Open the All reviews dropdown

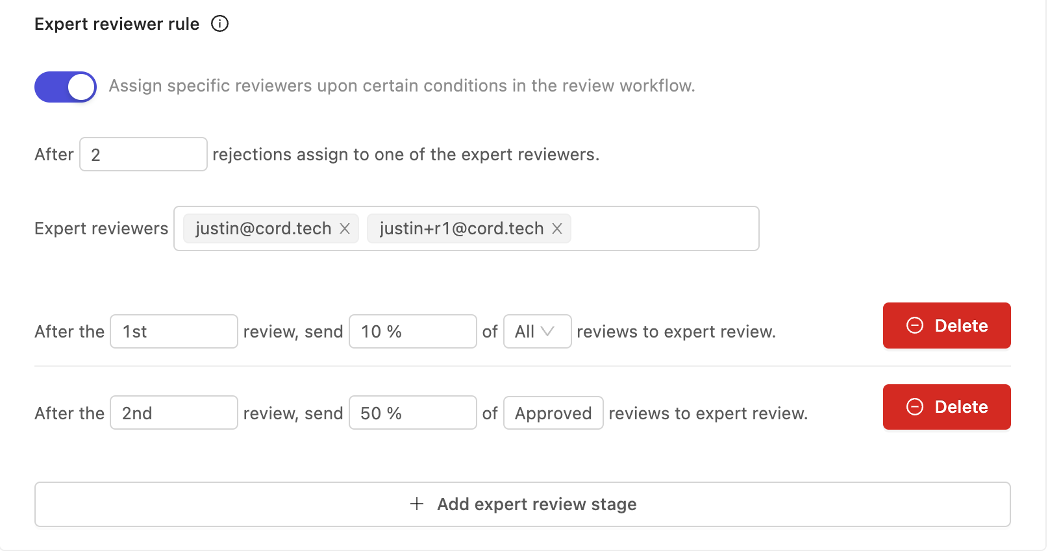tap(538, 332)
